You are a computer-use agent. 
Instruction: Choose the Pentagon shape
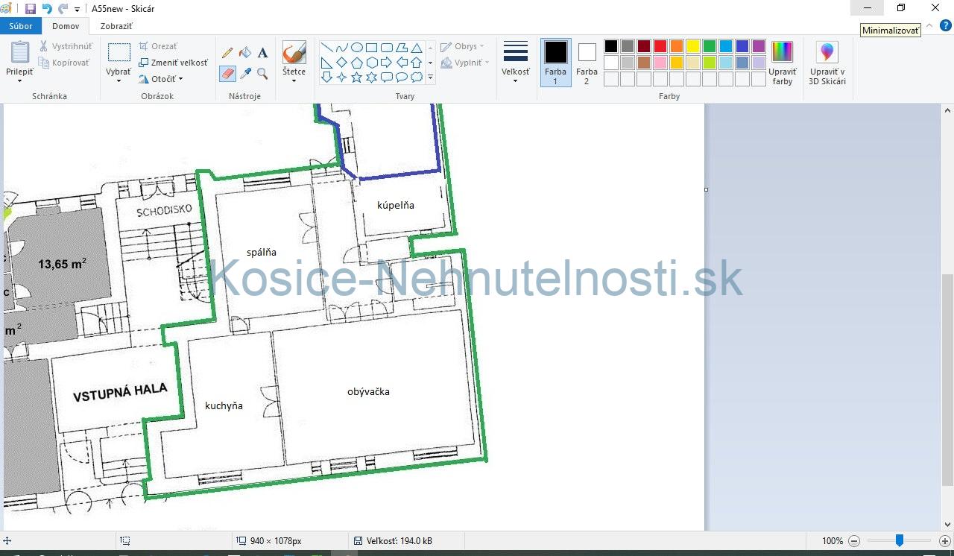point(356,63)
